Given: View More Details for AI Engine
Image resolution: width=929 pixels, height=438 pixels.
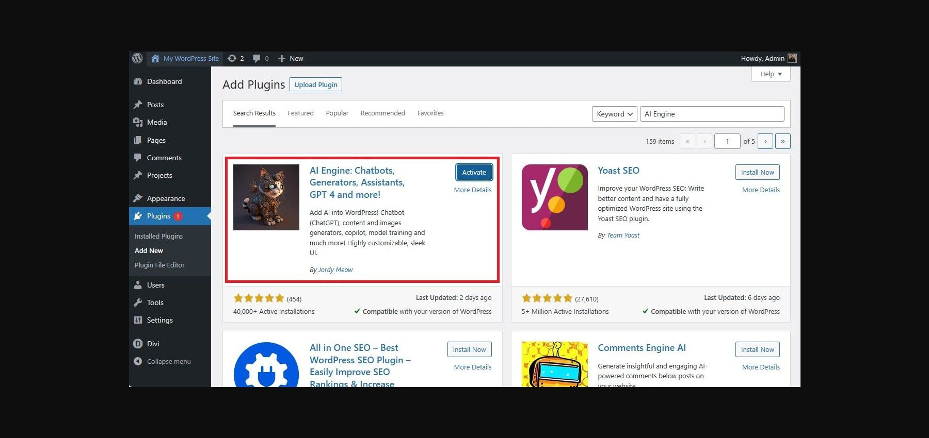Looking at the screenshot, I should [x=473, y=190].
